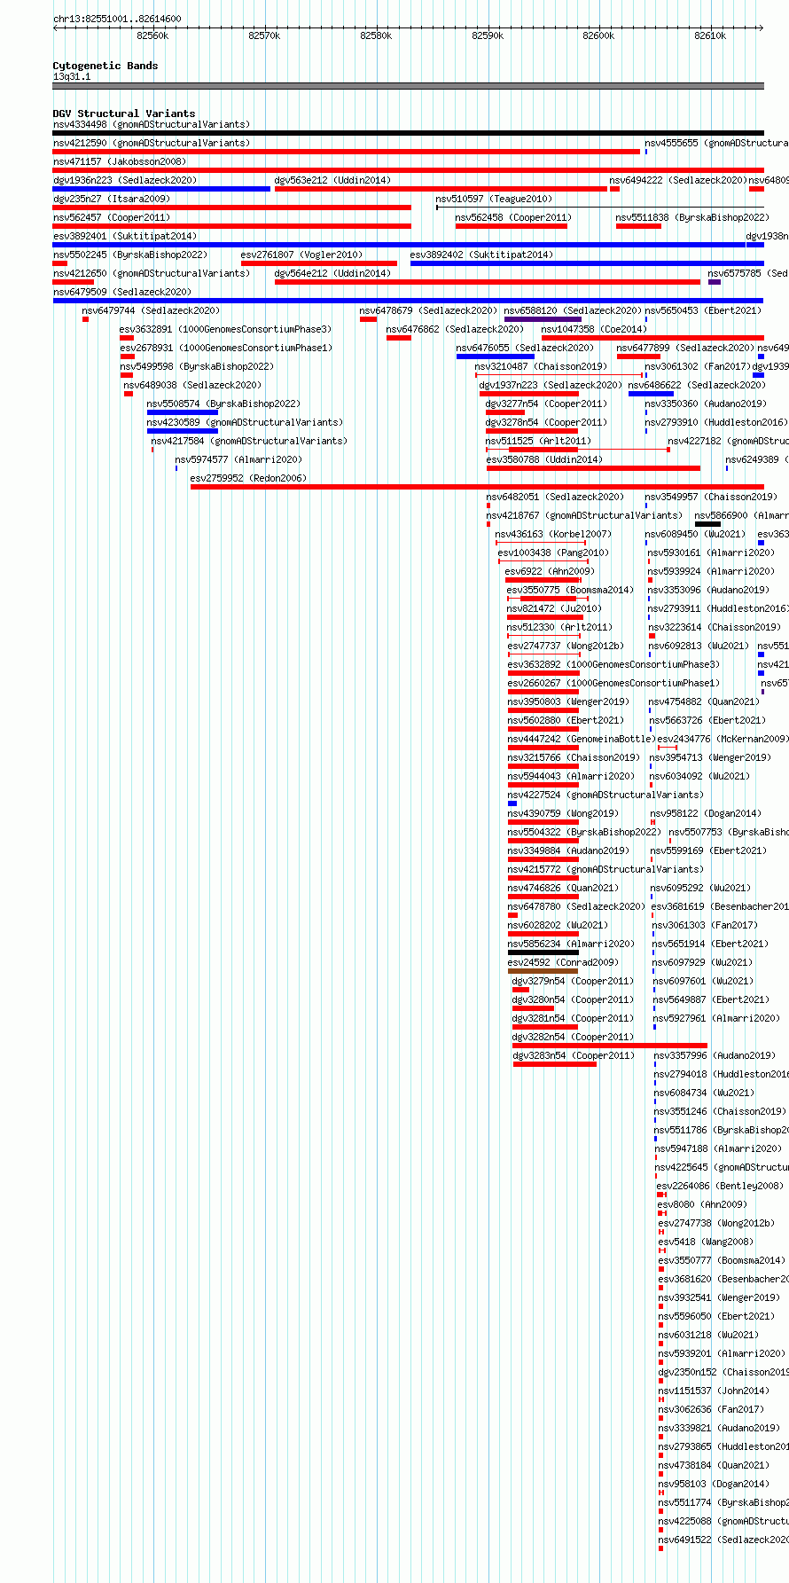789x1583 pixels.
Task: Click the long red esv2759952 variant bar
Action: click(x=477, y=487)
